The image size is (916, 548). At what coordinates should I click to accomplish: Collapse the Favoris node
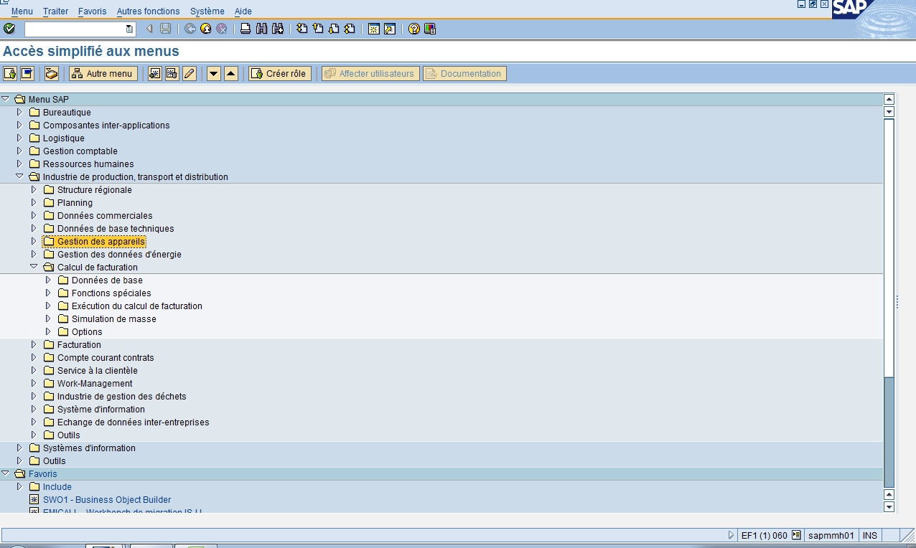pyautogui.click(x=5, y=473)
